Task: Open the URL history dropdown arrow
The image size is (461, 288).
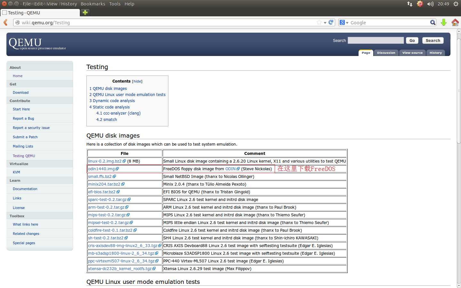Action: [325, 23]
